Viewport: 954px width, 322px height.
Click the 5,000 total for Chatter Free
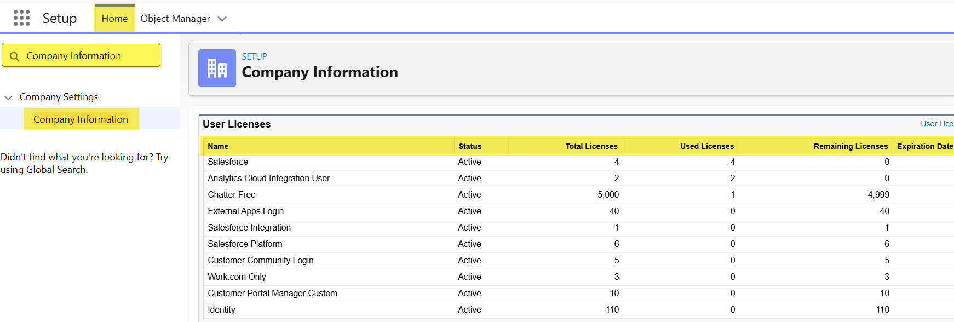coord(608,194)
